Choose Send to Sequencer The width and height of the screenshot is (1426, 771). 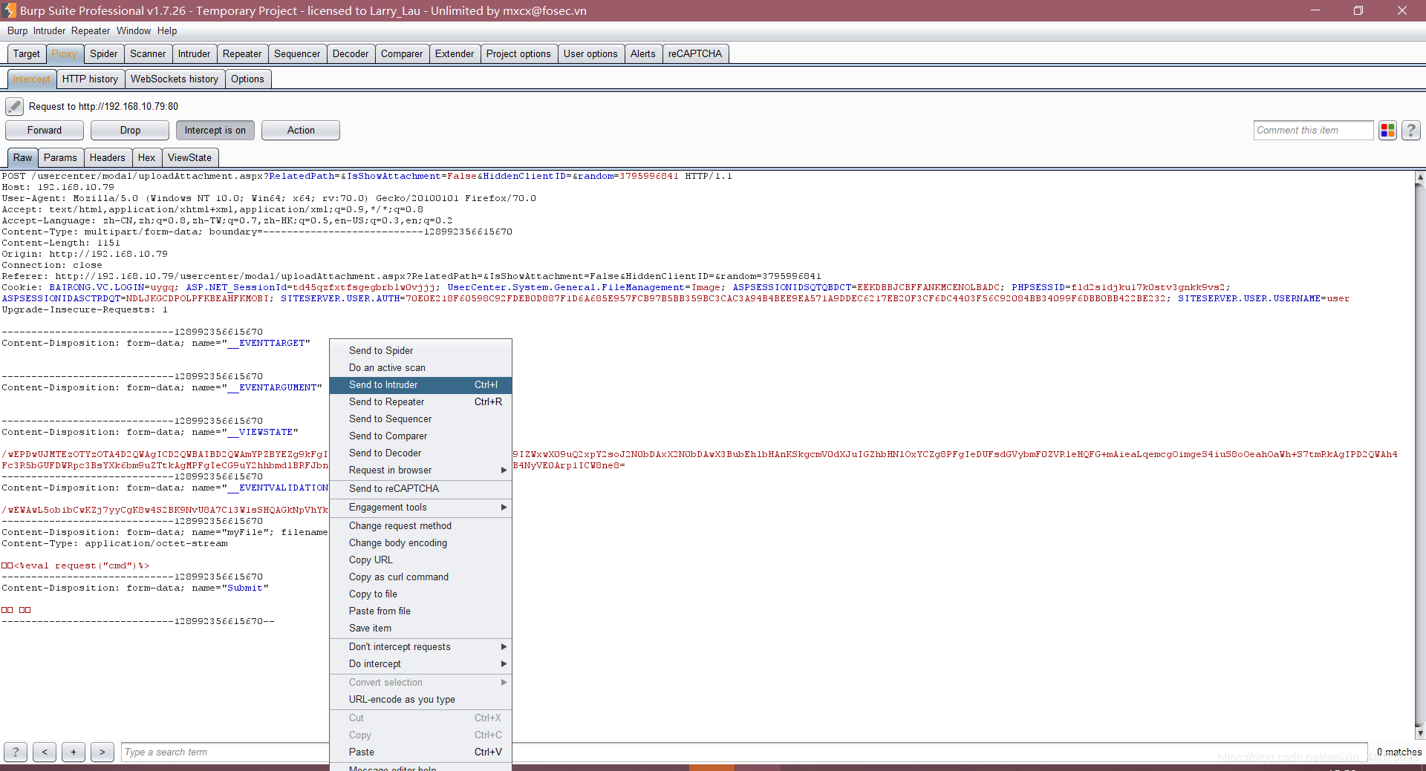[420, 419]
